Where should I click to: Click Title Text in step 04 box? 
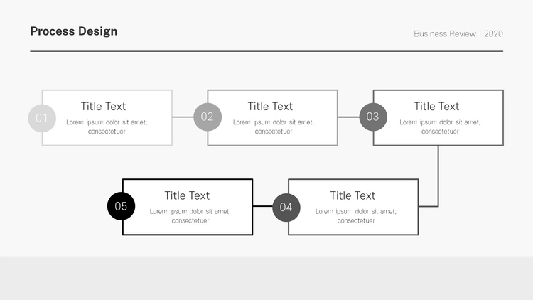352,195
